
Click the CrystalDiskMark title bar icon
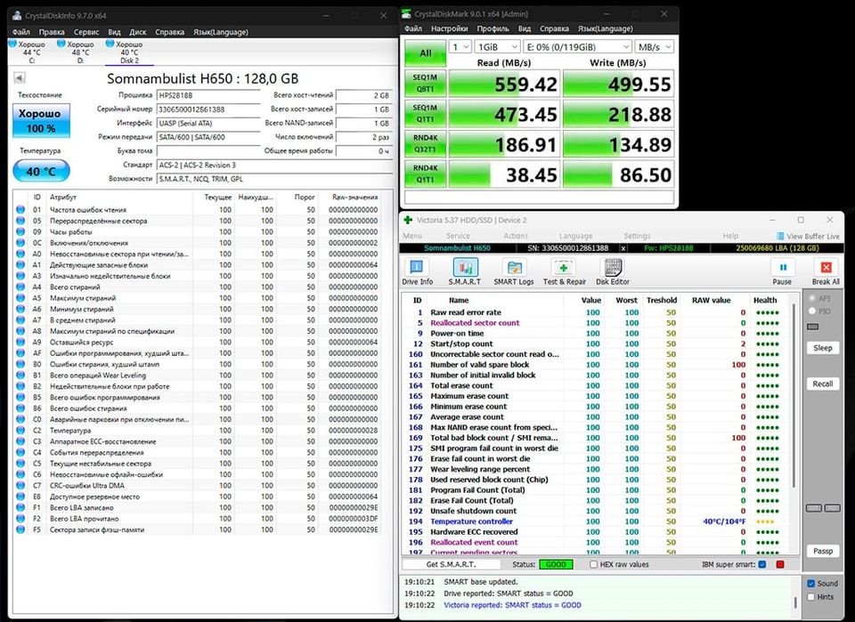407,13
